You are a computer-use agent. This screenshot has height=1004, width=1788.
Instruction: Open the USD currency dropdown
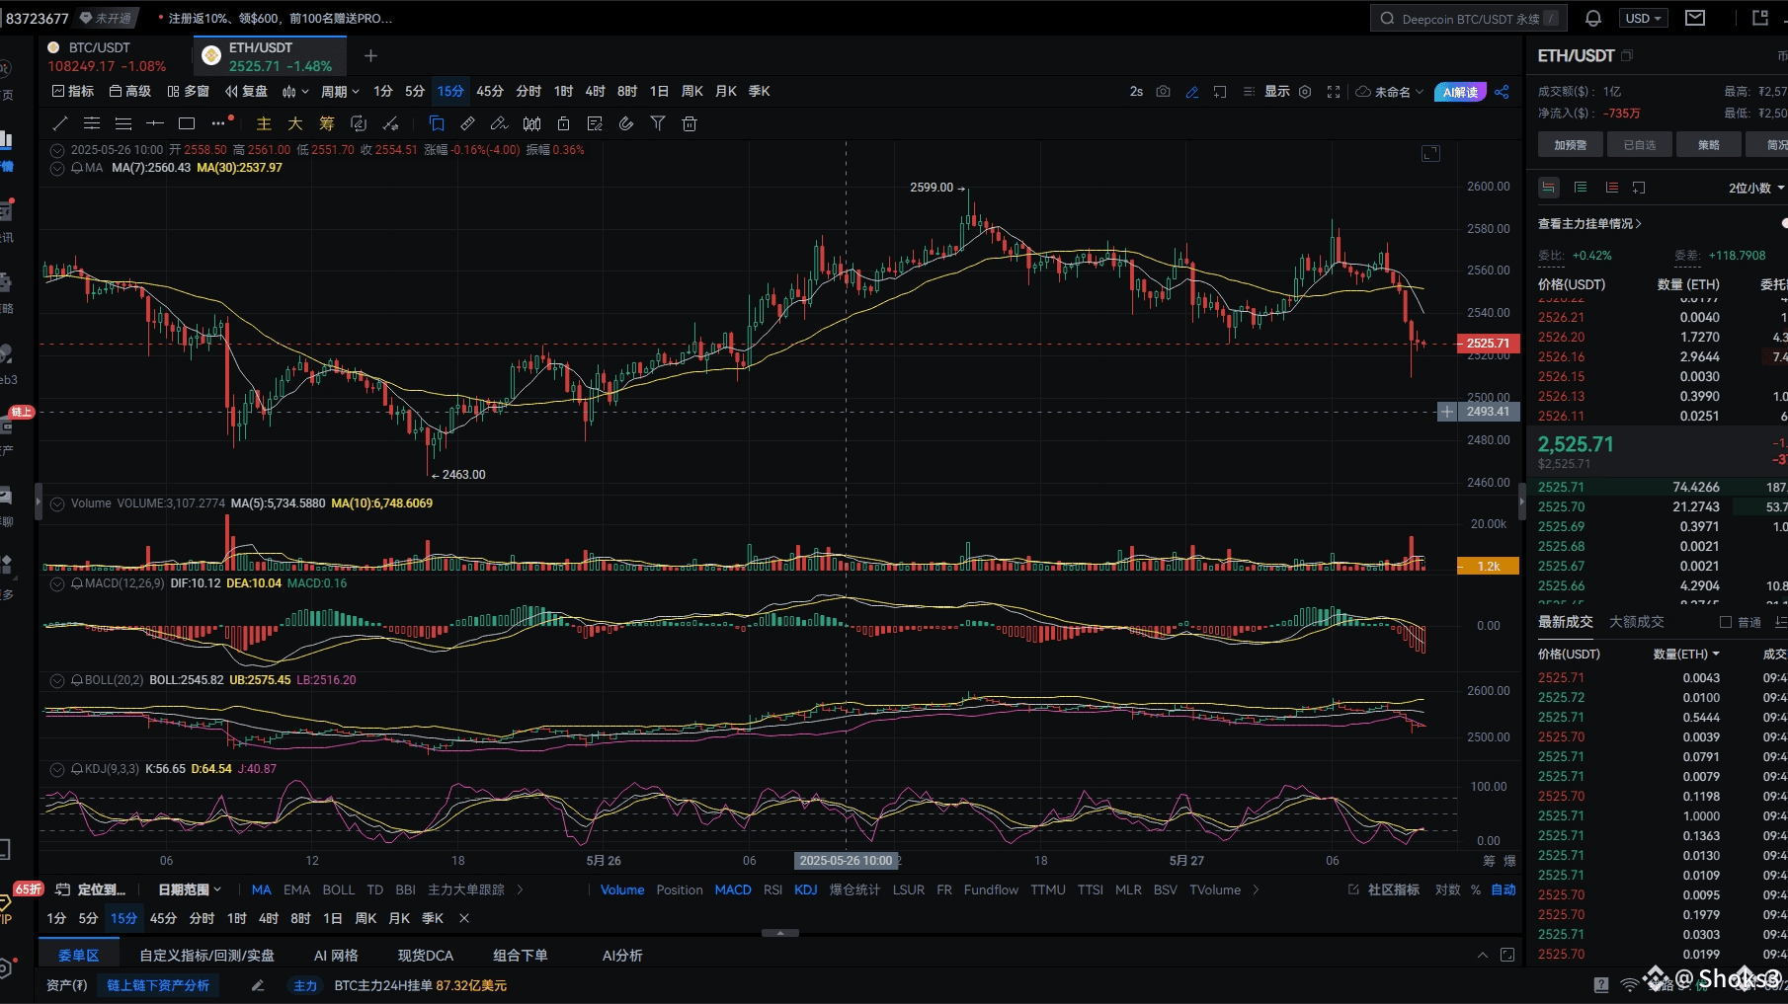[1644, 18]
